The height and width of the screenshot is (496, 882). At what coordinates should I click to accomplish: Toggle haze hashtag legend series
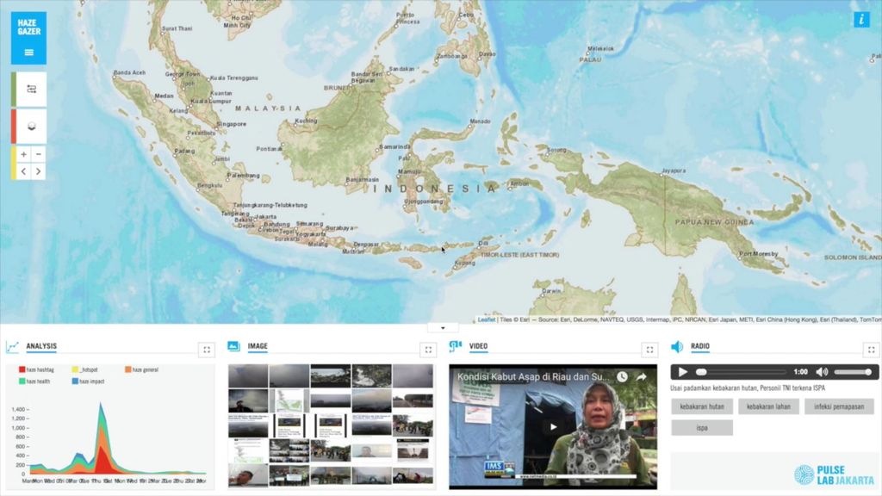pyautogui.click(x=36, y=369)
